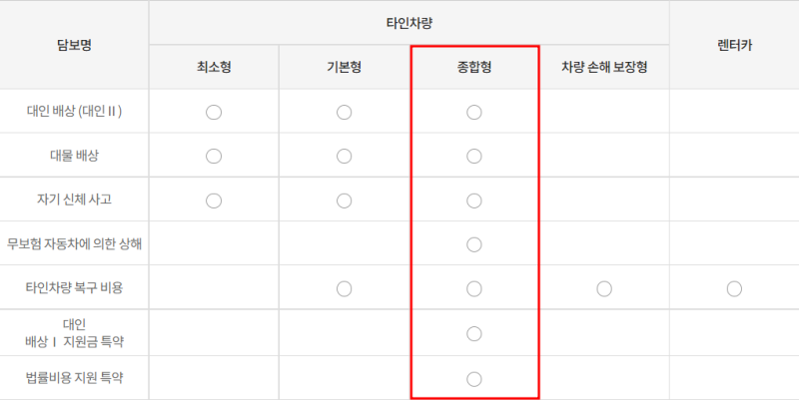Click the 자기 신체 사고 circle under 최소형
Image resolution: width=799 pixels, height=400 pixels.
click(x=213, y=200)
